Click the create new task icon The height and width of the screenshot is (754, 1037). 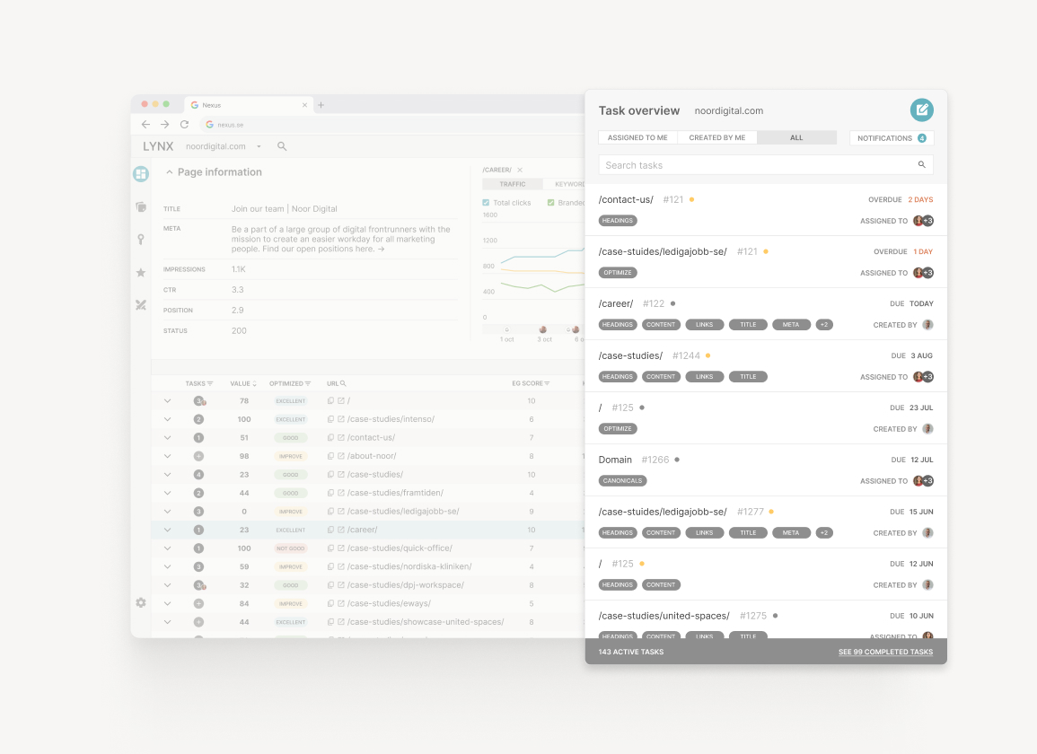[921, 110]
